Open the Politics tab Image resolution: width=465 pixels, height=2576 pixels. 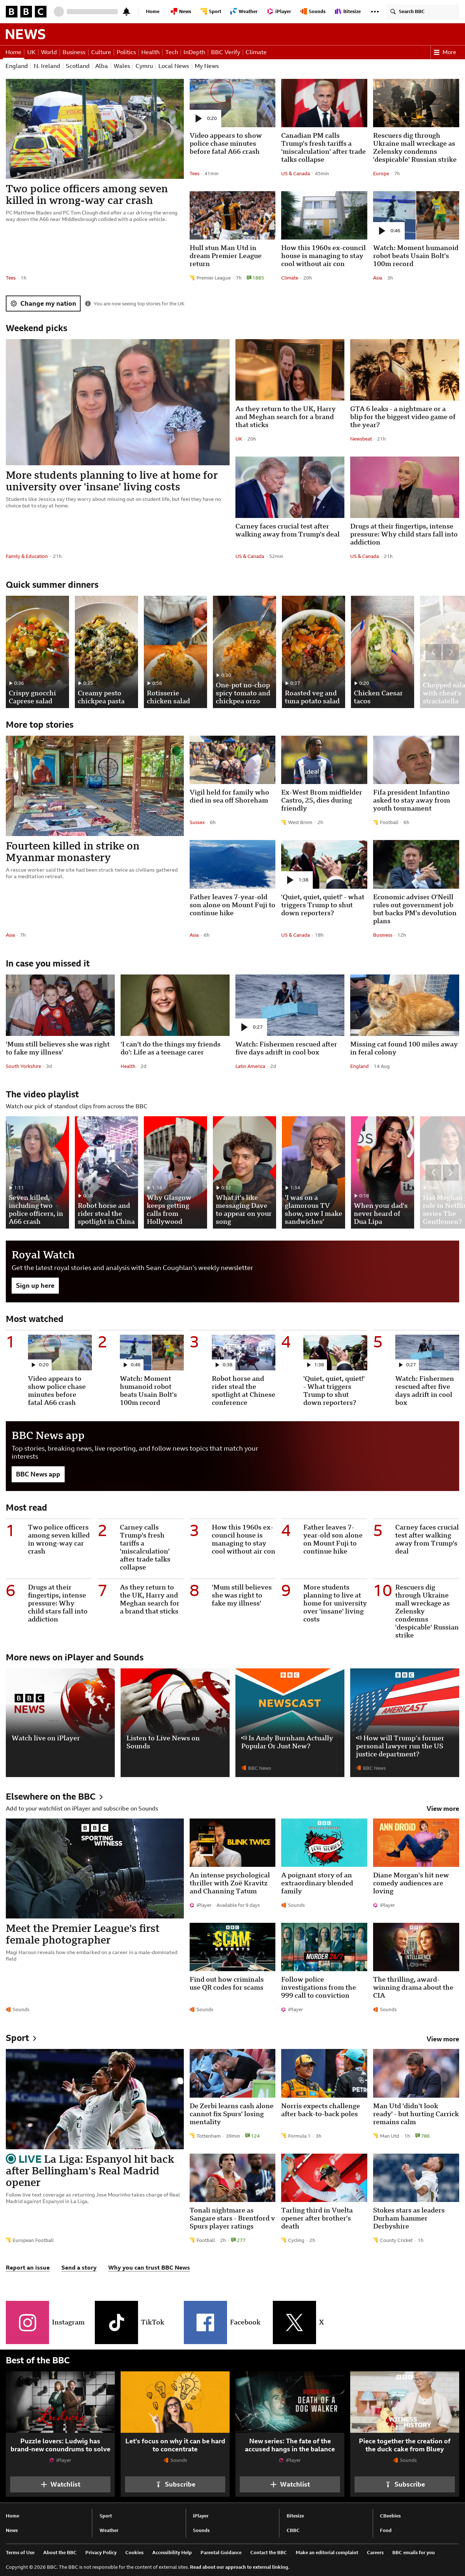[x=126, y=52]
